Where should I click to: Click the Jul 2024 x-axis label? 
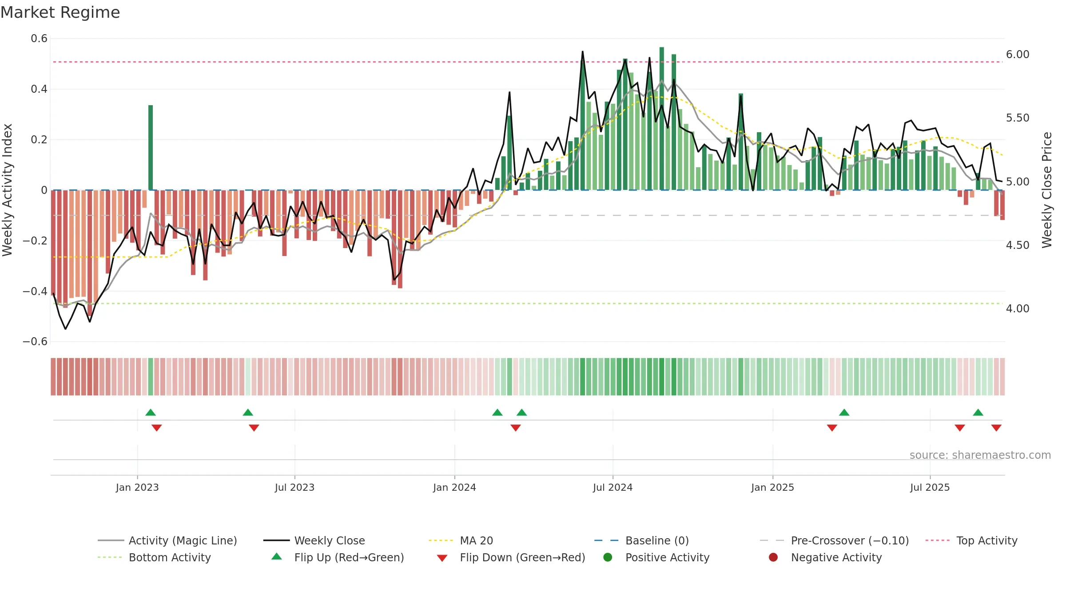point(613,487)
